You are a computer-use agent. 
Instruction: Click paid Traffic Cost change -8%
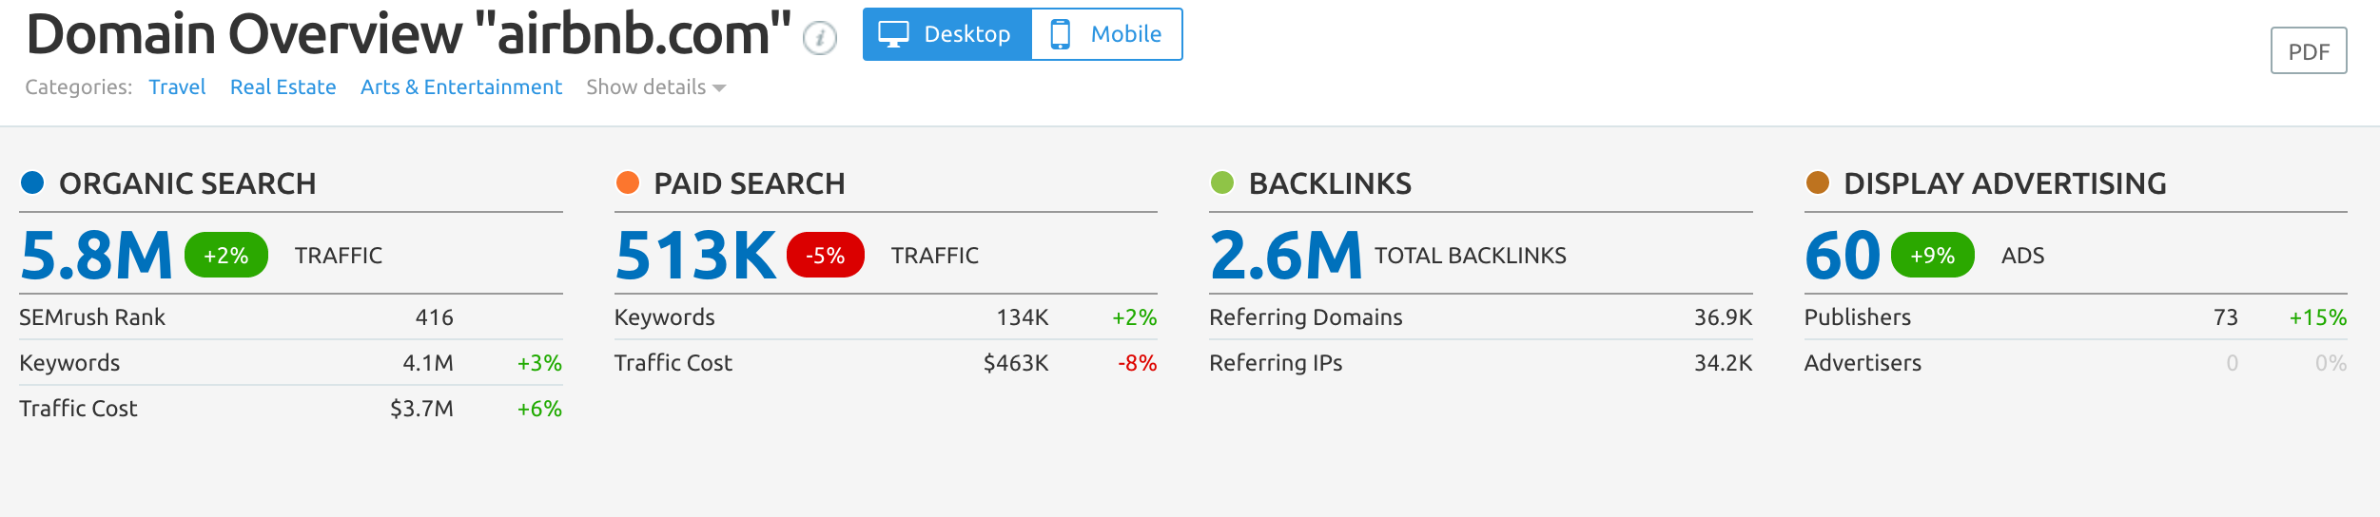point(1138,363)
